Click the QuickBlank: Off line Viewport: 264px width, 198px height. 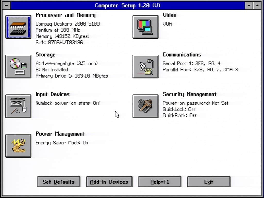pyautogui.click(x=179, y=115)
